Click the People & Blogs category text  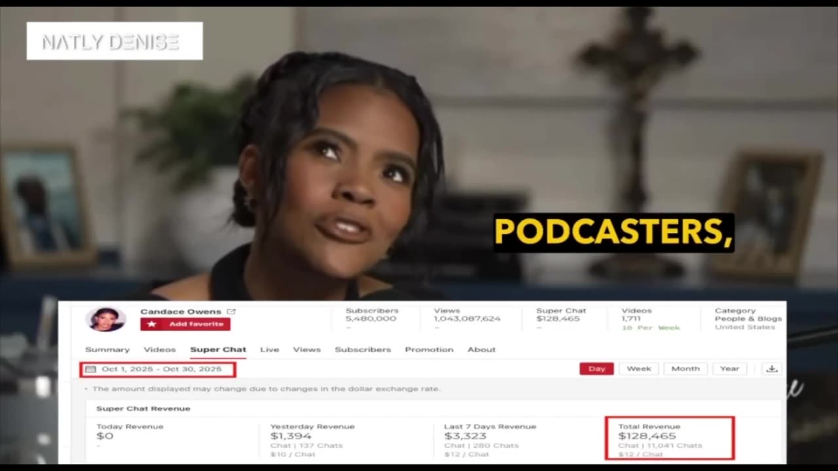748,319
